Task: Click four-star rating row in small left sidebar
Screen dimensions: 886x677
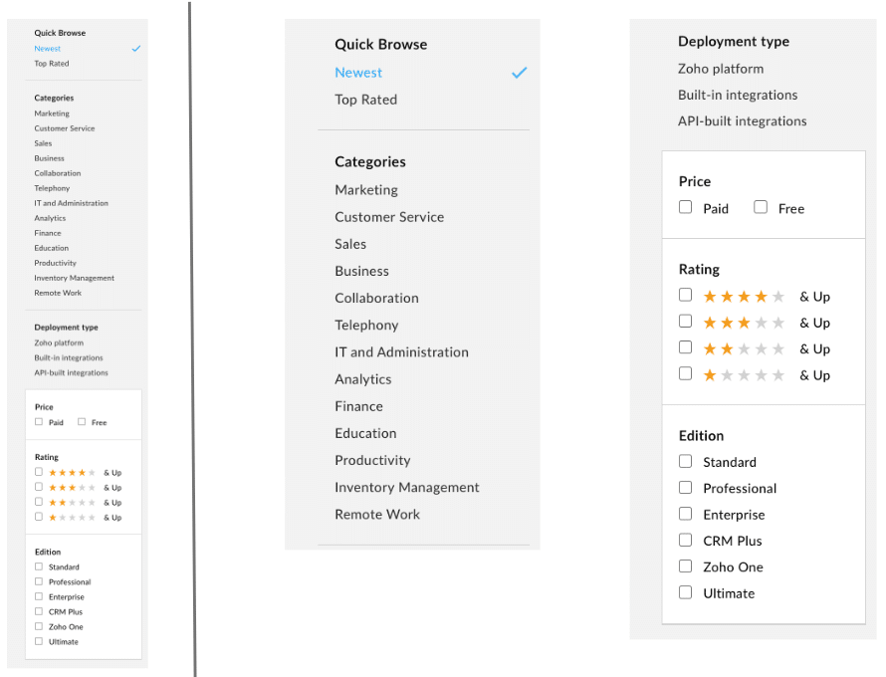Action: (79, 473)
